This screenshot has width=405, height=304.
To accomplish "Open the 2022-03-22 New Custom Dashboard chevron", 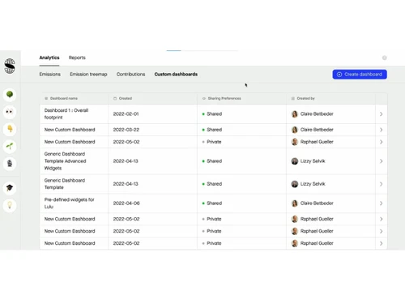I will pos(382,130).
